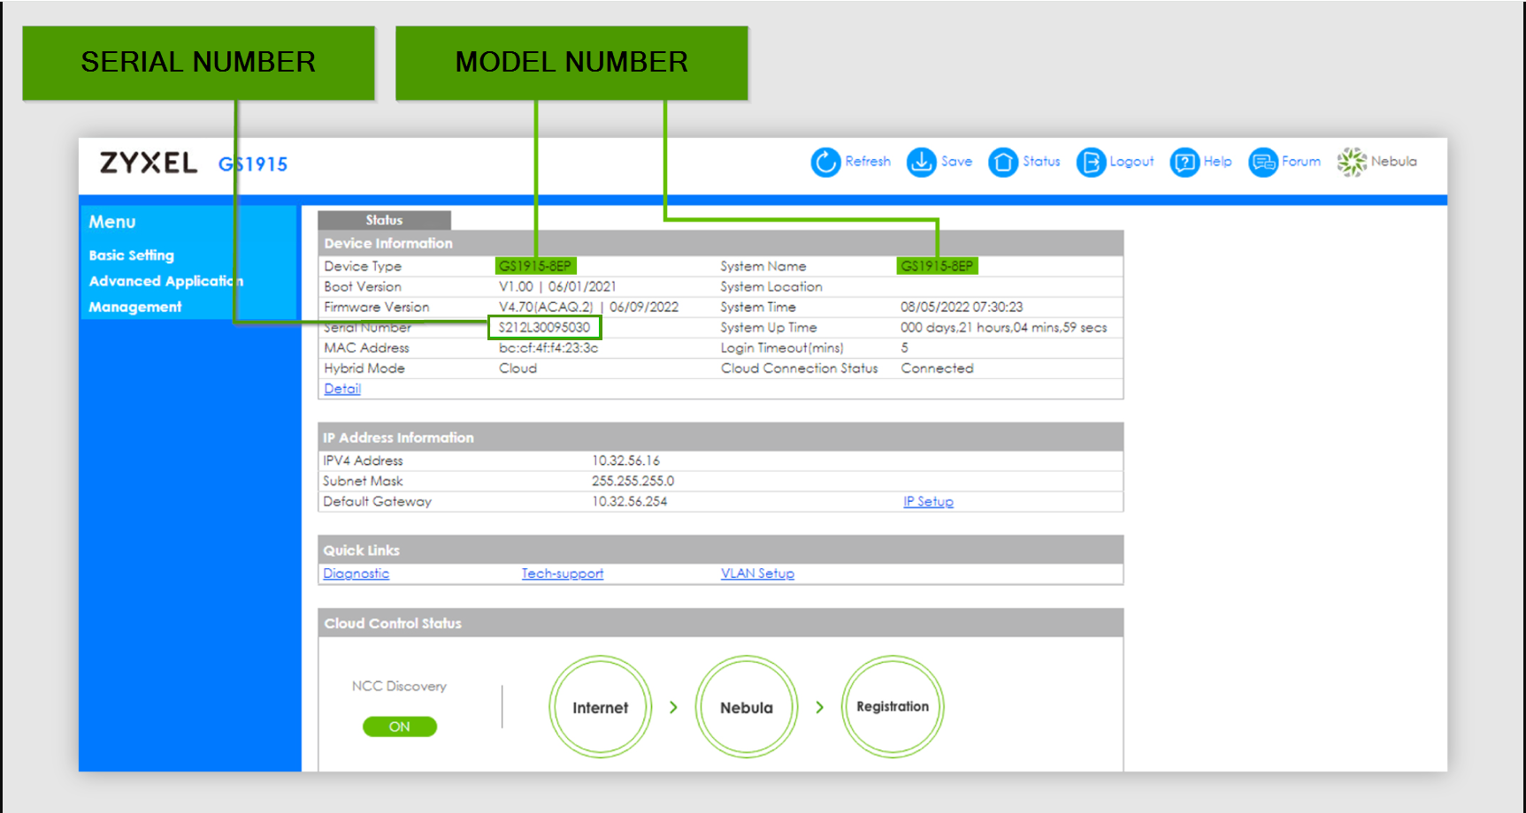This screenshot has height=813, width=1526.
Task: Click subnet mask 255.255.255.0
Action: pos(633,482)
